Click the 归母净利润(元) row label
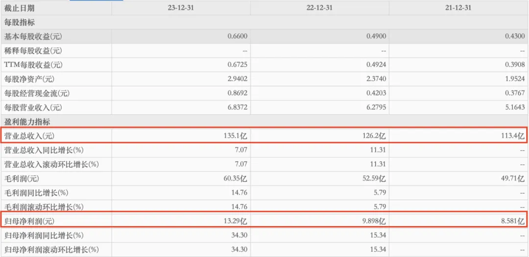The width and height of the screenshot is (529, 257). pos(30,220)
